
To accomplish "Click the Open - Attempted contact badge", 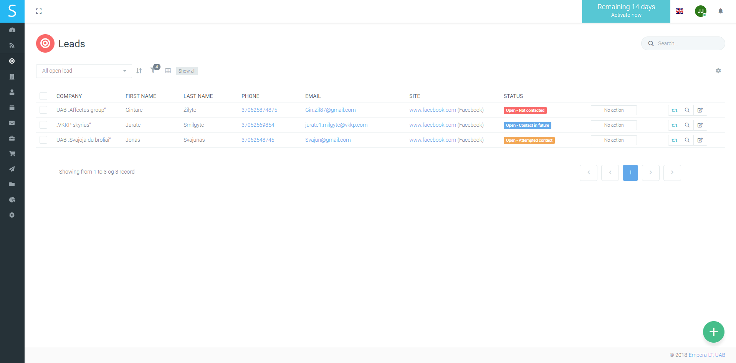I will [x=529, y=140].
